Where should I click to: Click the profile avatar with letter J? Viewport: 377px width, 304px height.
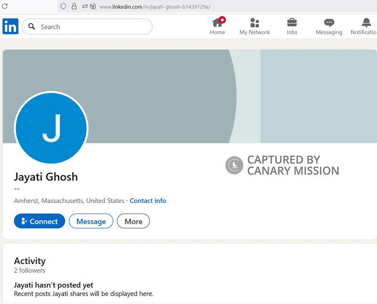[x=51, y=128]
